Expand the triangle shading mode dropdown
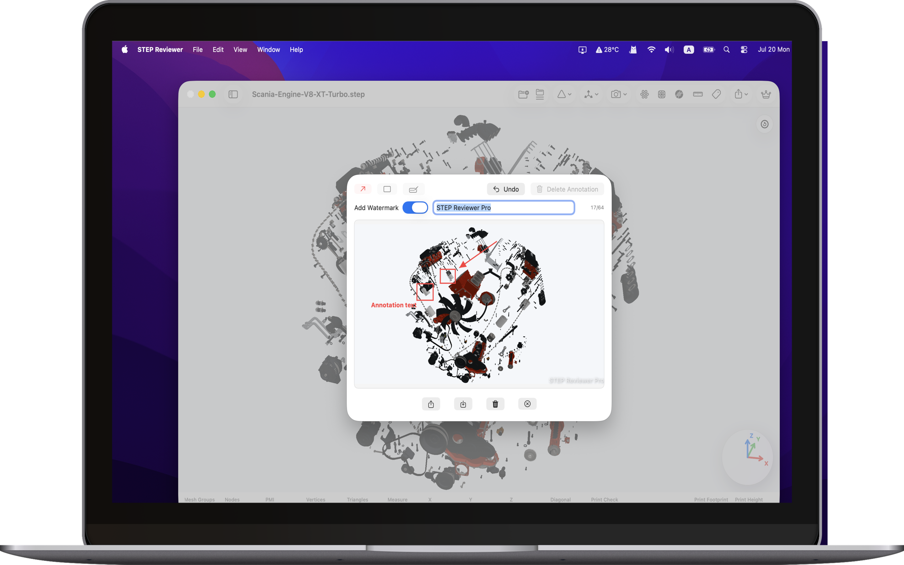This screenshot has width=904, height=565. coord(564,94)
